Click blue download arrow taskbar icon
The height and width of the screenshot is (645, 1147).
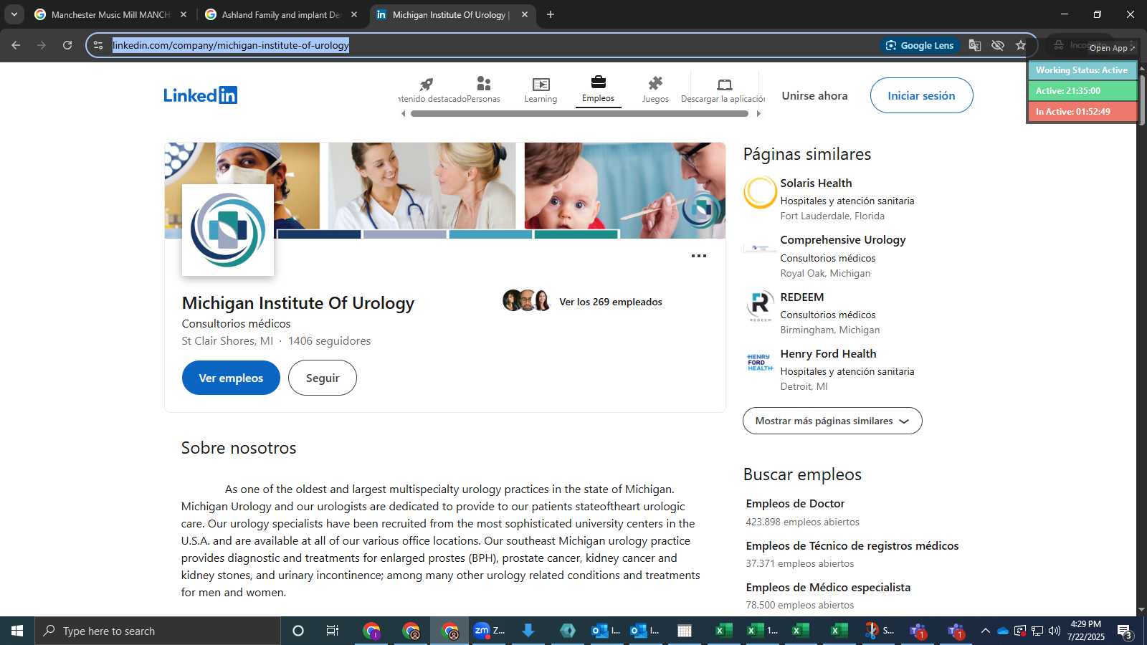(528, 631)
